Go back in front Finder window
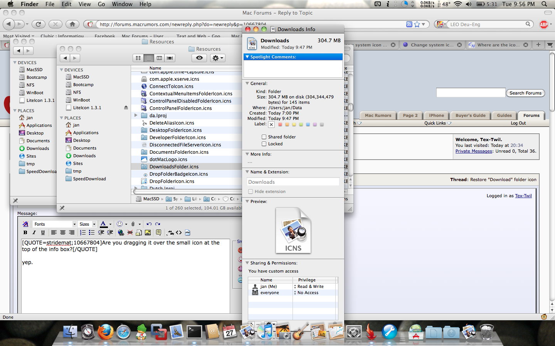 pyautogui.click(x=65, y=58)
